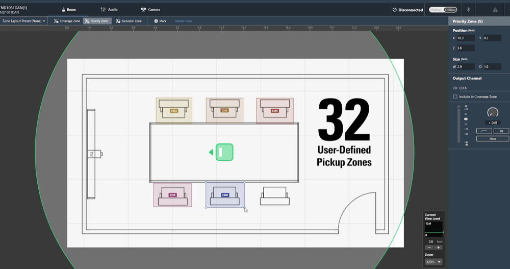Click the level meter fader handle
The image size is (510, 269).
click(466, 119)
